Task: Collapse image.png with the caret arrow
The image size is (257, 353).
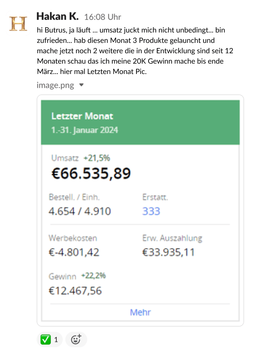Action: click(82, 85)
